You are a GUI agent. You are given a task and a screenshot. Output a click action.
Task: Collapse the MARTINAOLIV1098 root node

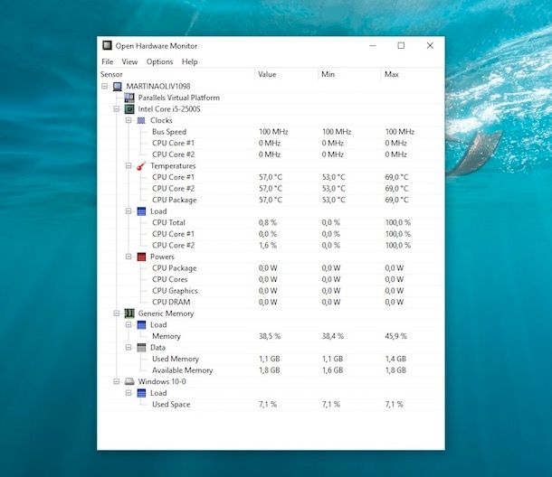click(105, 86)
